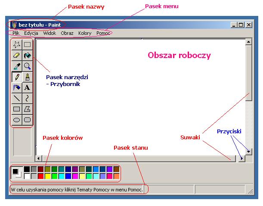Click the vertical scrollbar up arrow
263x206 pixels.
pos(249,42)
